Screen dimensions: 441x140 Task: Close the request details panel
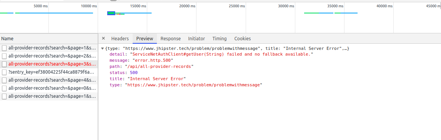click(x=103, y=38)
